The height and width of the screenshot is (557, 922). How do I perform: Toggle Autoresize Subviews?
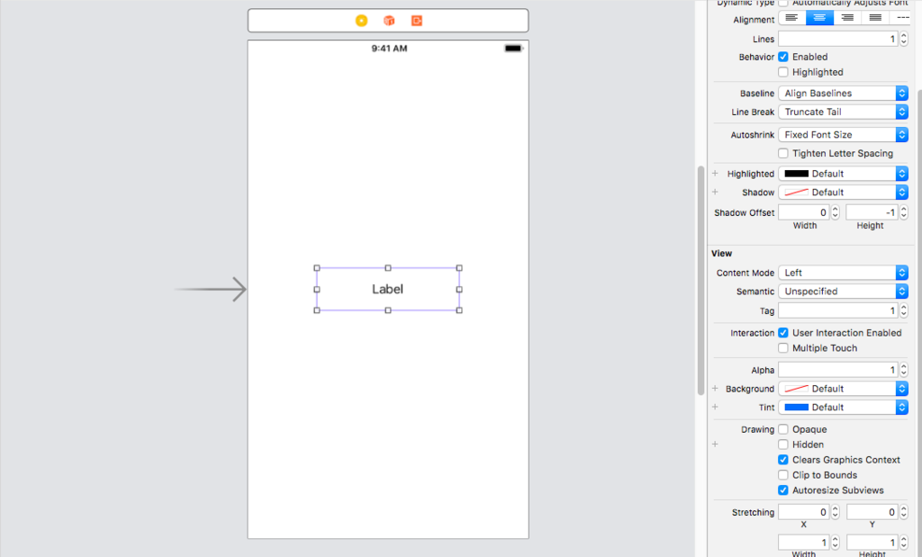pyautogui.click(x=783, y=490)
